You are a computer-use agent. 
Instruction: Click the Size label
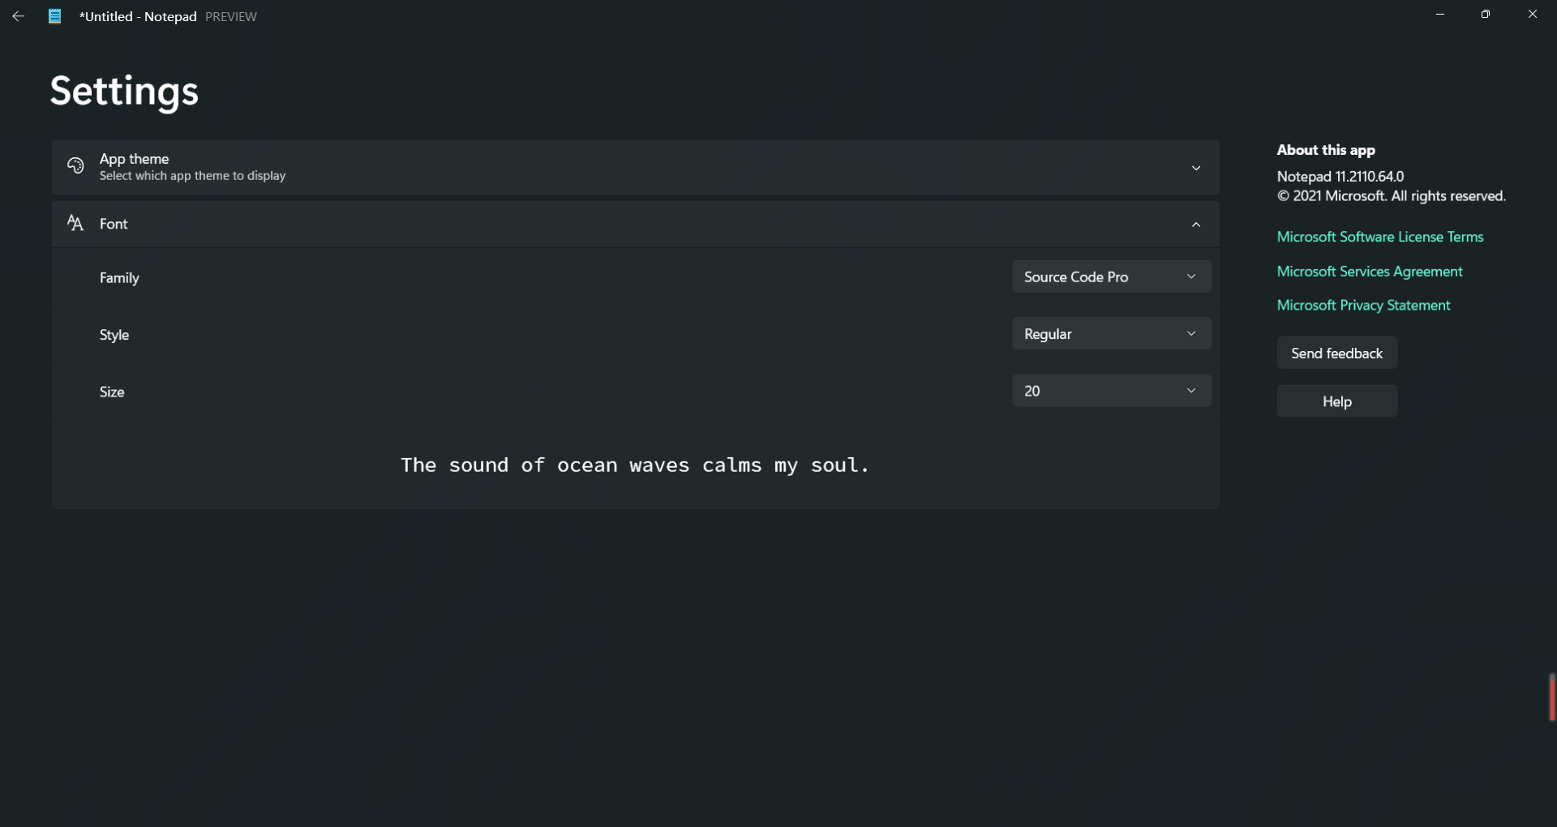click(x=112, y=392)
